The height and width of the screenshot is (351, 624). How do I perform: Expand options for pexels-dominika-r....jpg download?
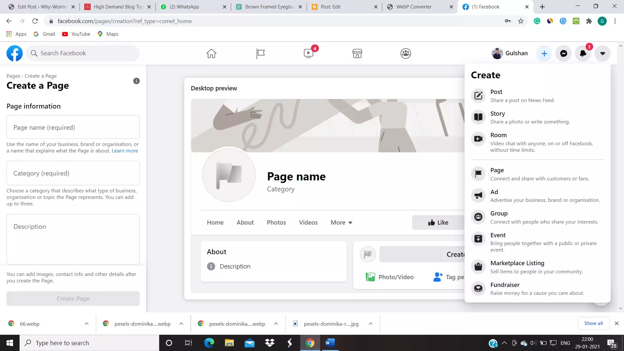coord(370,324)
